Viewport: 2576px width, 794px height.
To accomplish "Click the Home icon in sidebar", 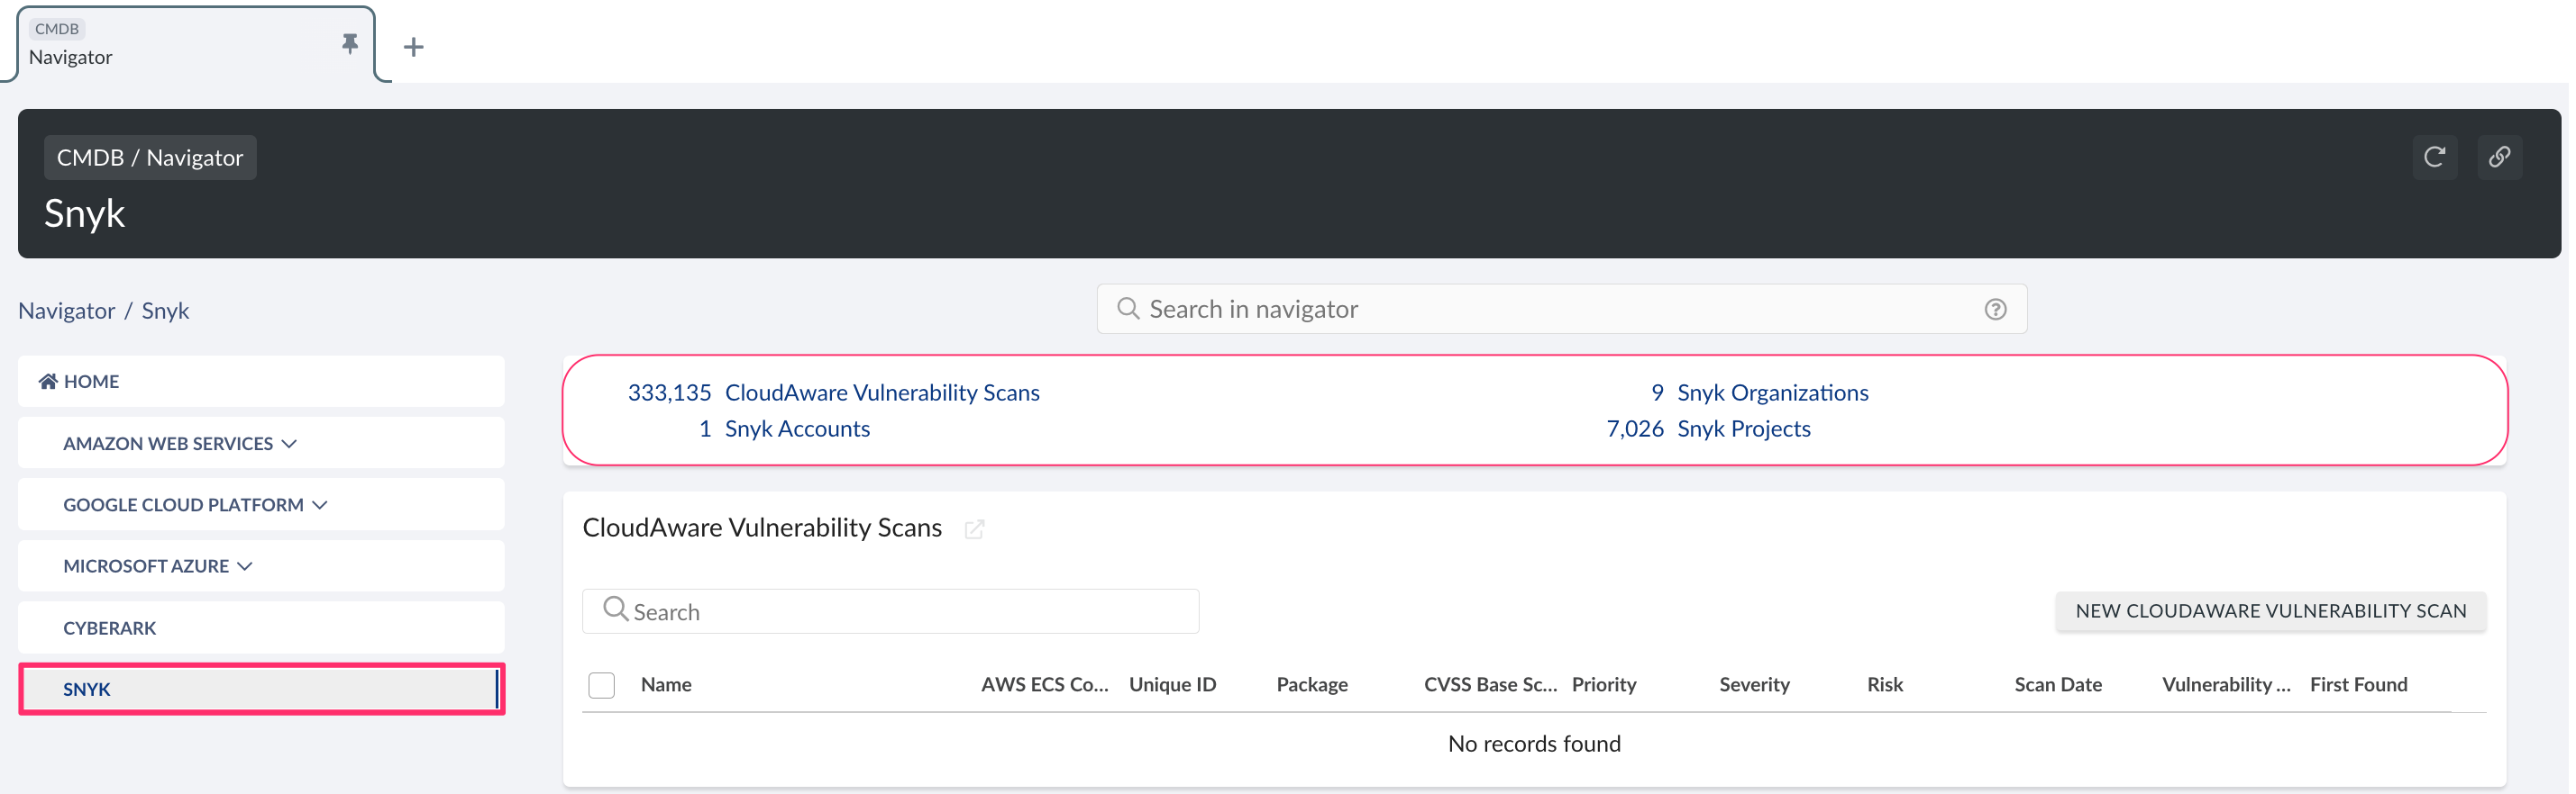I will [x=47, y=382].
